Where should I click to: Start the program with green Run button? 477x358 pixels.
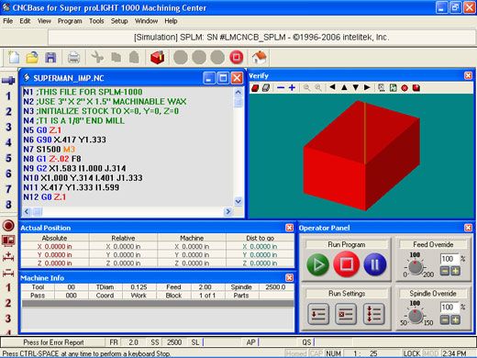317,264
